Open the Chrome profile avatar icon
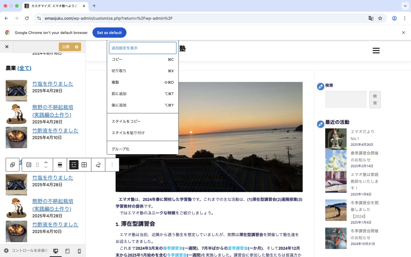The width and height of the screenshot is (411, 257). (394, 18)
